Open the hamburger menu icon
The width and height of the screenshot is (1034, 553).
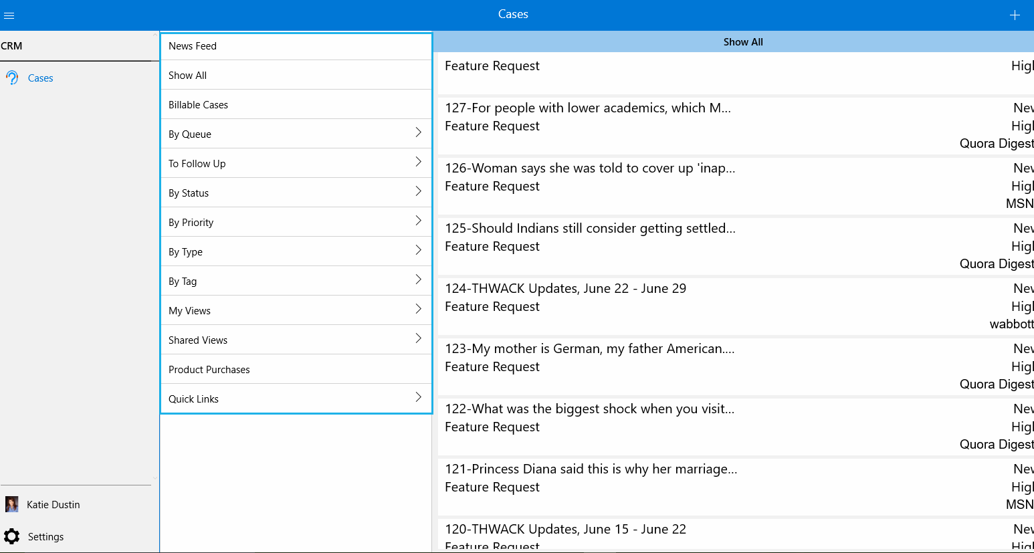(x=9, y=15)
